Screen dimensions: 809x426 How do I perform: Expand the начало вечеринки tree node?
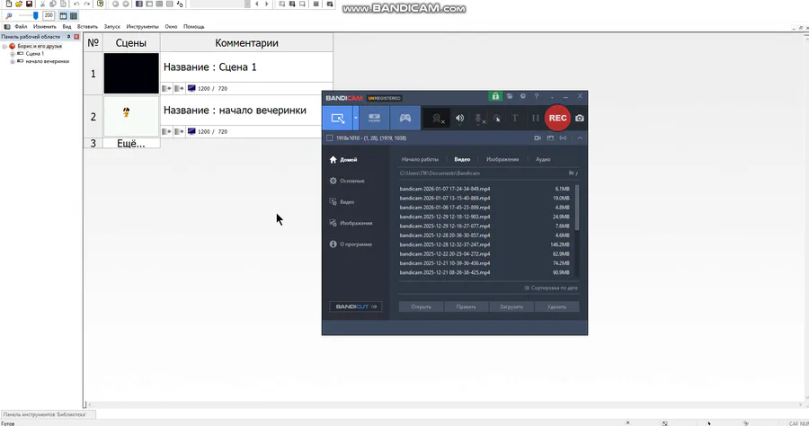point(13,61)
